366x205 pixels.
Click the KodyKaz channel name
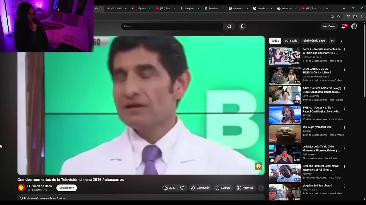[307, 174]
